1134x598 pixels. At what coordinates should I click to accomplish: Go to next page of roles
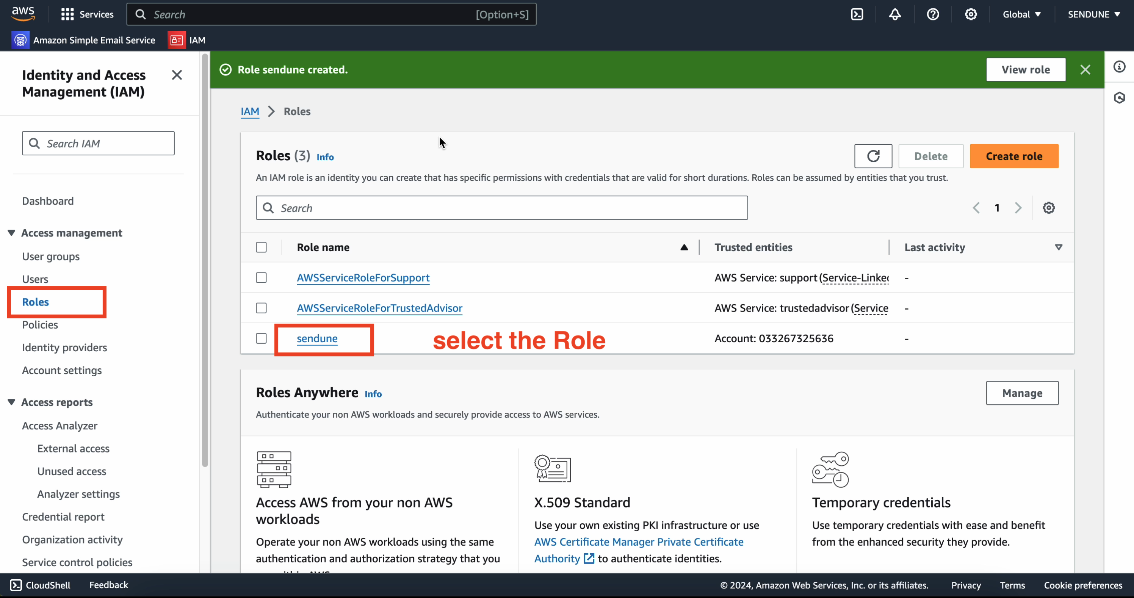(1018, 208)
